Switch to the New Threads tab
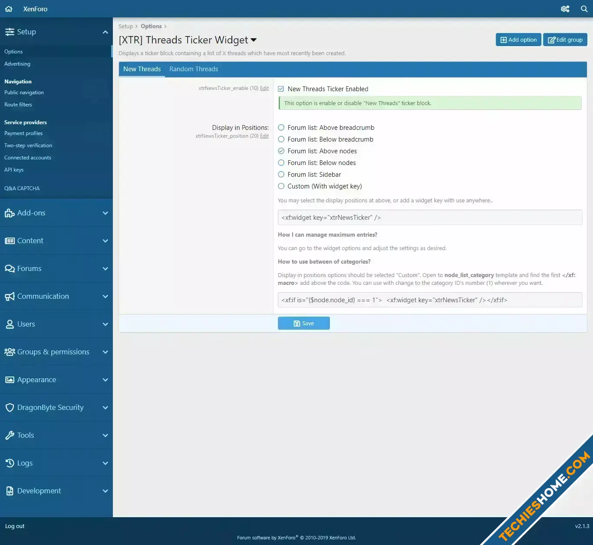The width and height of the screenshot is (593, 545). [x=142, y=69]
